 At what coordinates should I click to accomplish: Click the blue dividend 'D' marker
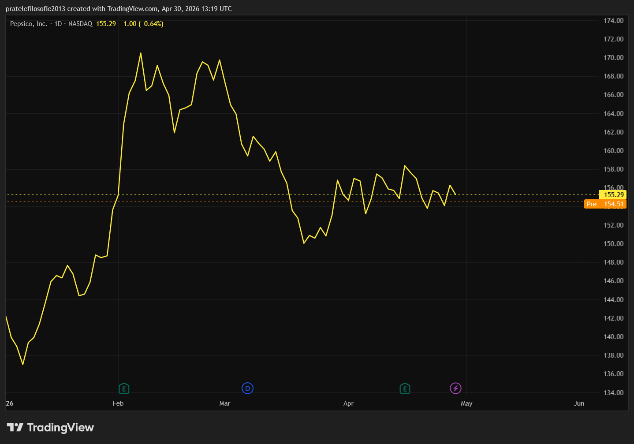point(248,388)
